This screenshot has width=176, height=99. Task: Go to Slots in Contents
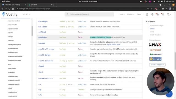coord(152,32)
